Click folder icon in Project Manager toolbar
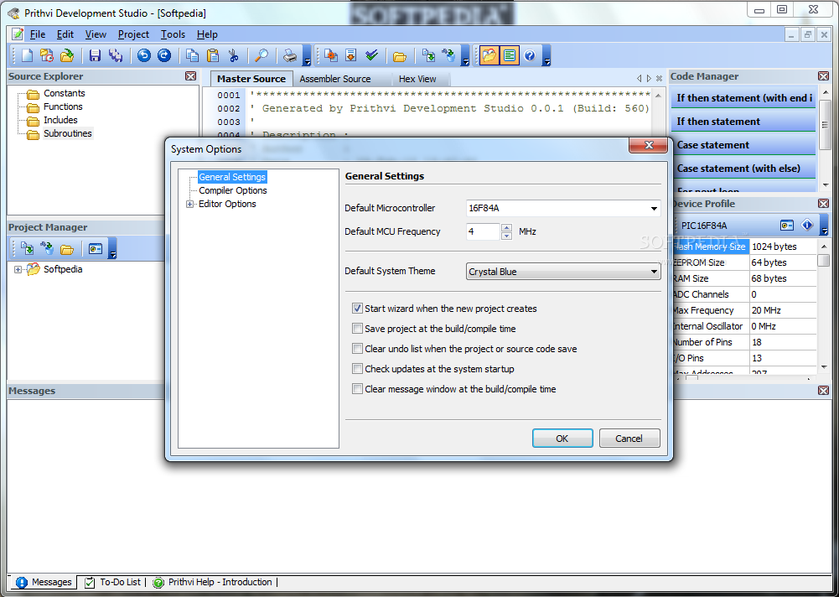The image size is (839, 597). pyautogui.click(x=67, y=249)
